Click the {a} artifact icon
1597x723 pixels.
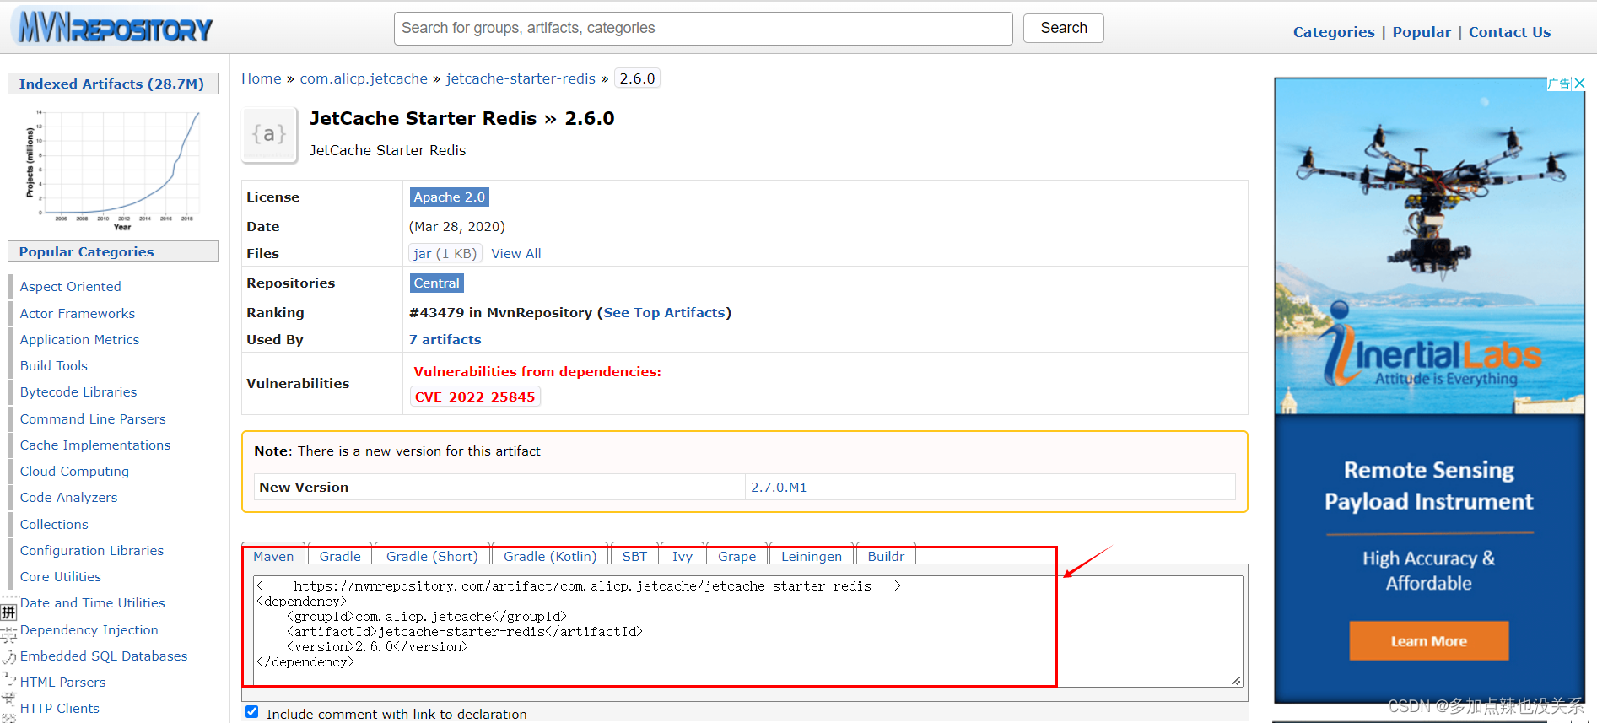[x=269, y=134]
